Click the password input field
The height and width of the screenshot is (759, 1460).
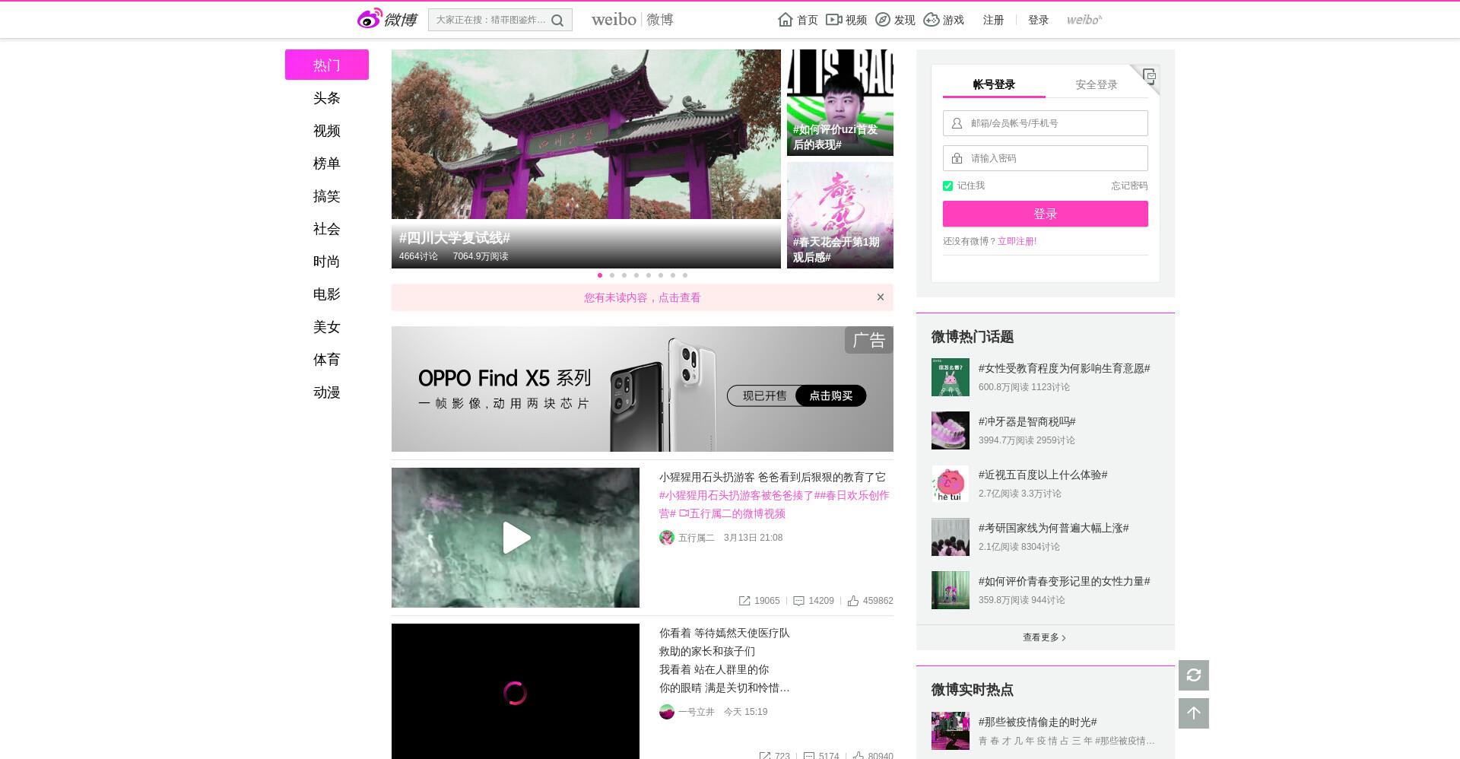click(x=1046, y=158)
